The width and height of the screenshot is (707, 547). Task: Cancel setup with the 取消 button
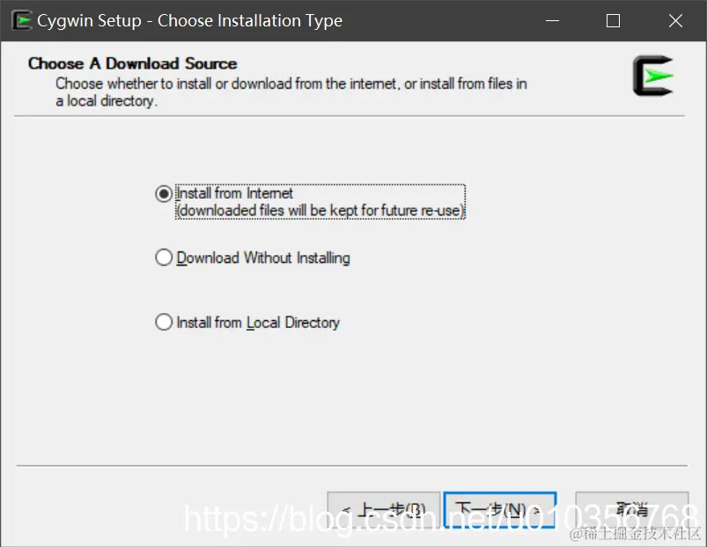631,510
